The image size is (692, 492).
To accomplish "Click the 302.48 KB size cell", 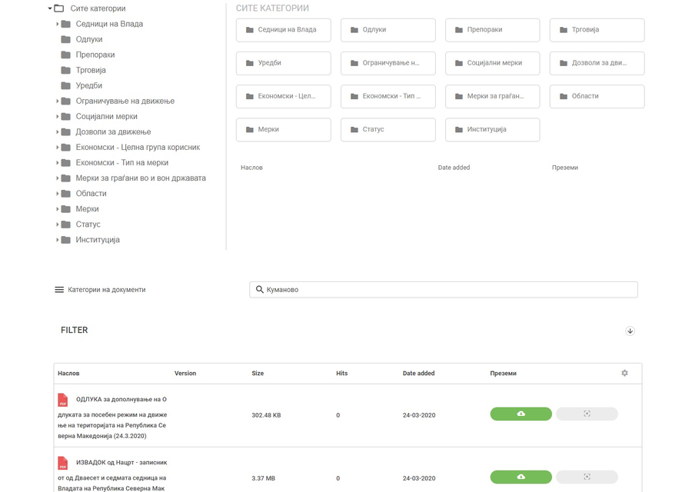I will [x=266, y=415].
